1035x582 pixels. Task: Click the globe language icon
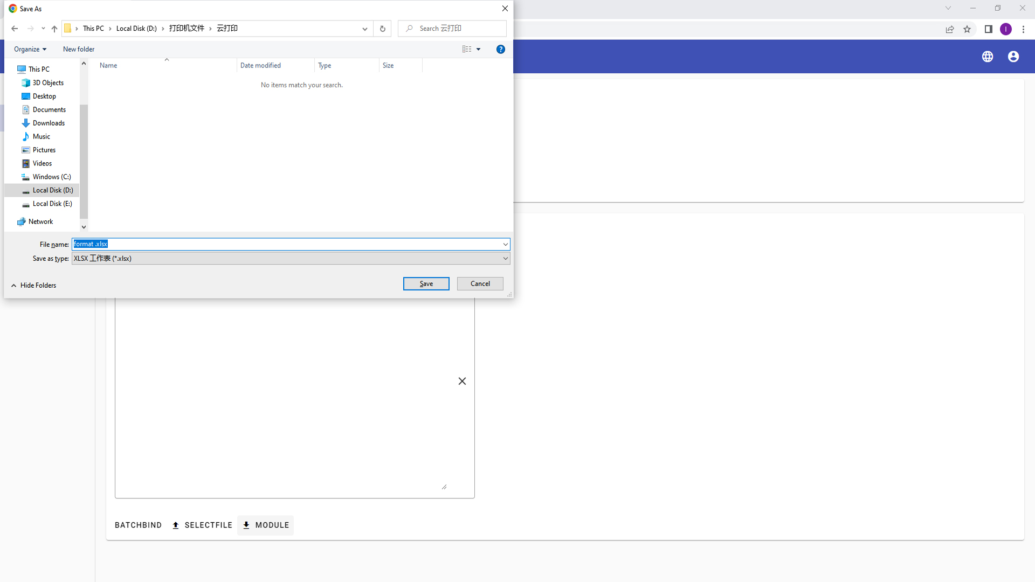[987, 57]
